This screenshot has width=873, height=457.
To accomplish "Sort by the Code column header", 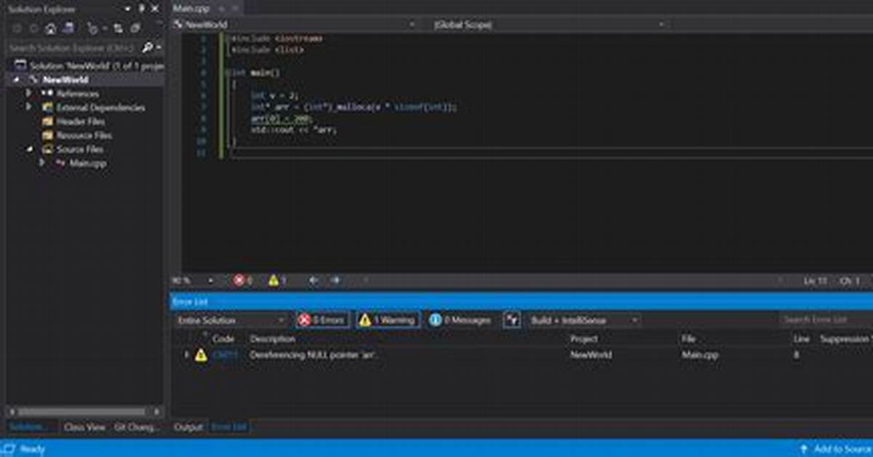I will pyautogui.click(x=223, y=339).
